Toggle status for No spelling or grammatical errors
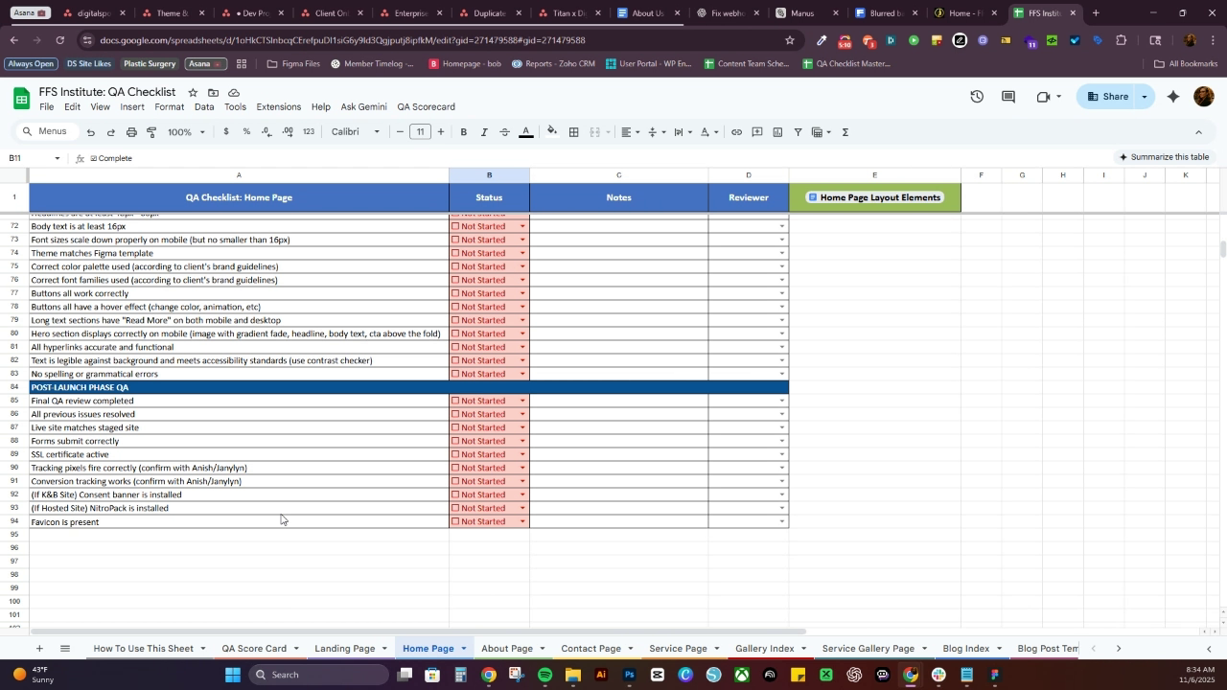 456,375
